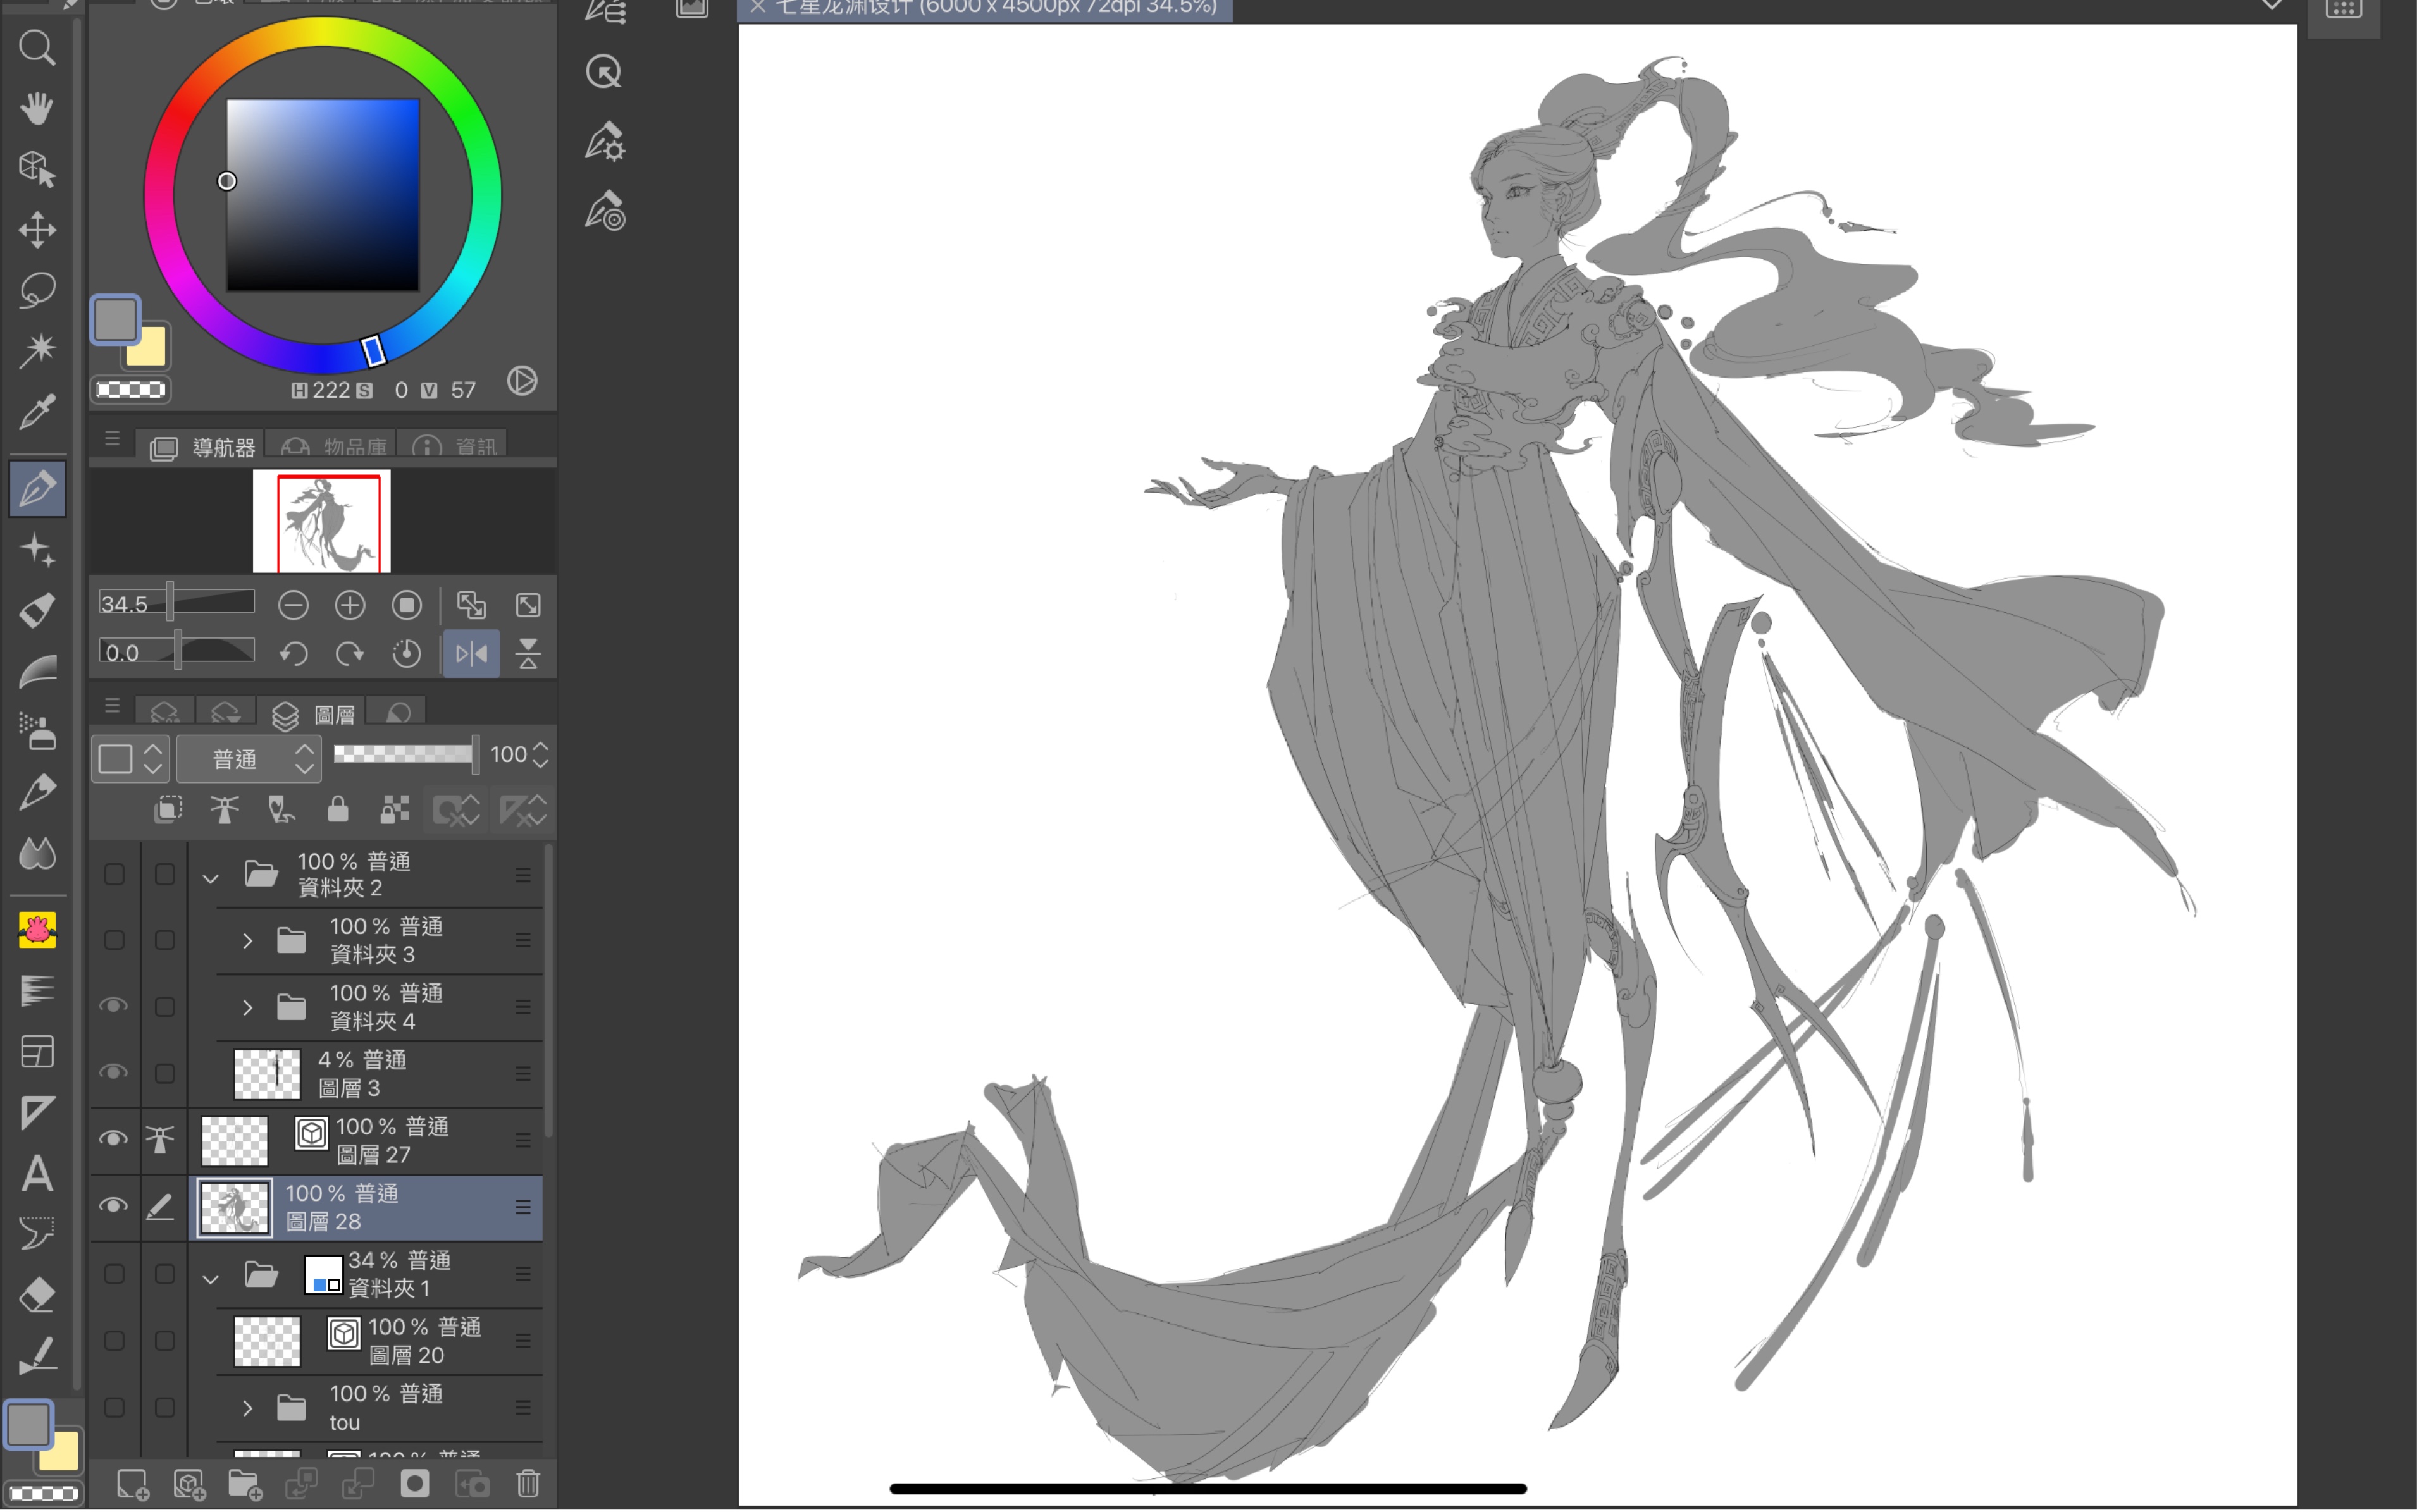Switch to 物品庫 item bank tab
This screenshot has width=2417, height=1512.
click(x=334, y=447)
